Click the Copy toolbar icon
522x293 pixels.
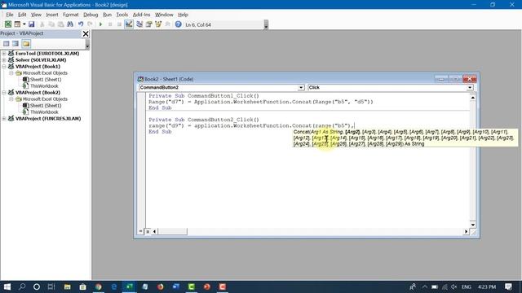tap(51, 24)
